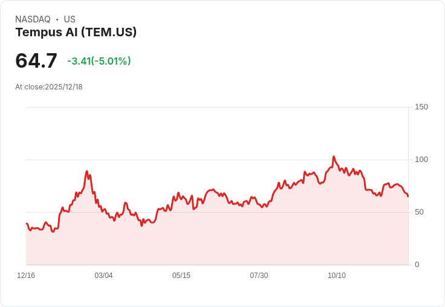Click the price line's rightmost endpoint
The width and height of the screenshot is (445, 307).
click(408, 196)
